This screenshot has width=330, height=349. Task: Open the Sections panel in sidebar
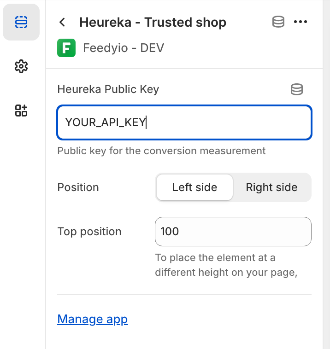21,22
